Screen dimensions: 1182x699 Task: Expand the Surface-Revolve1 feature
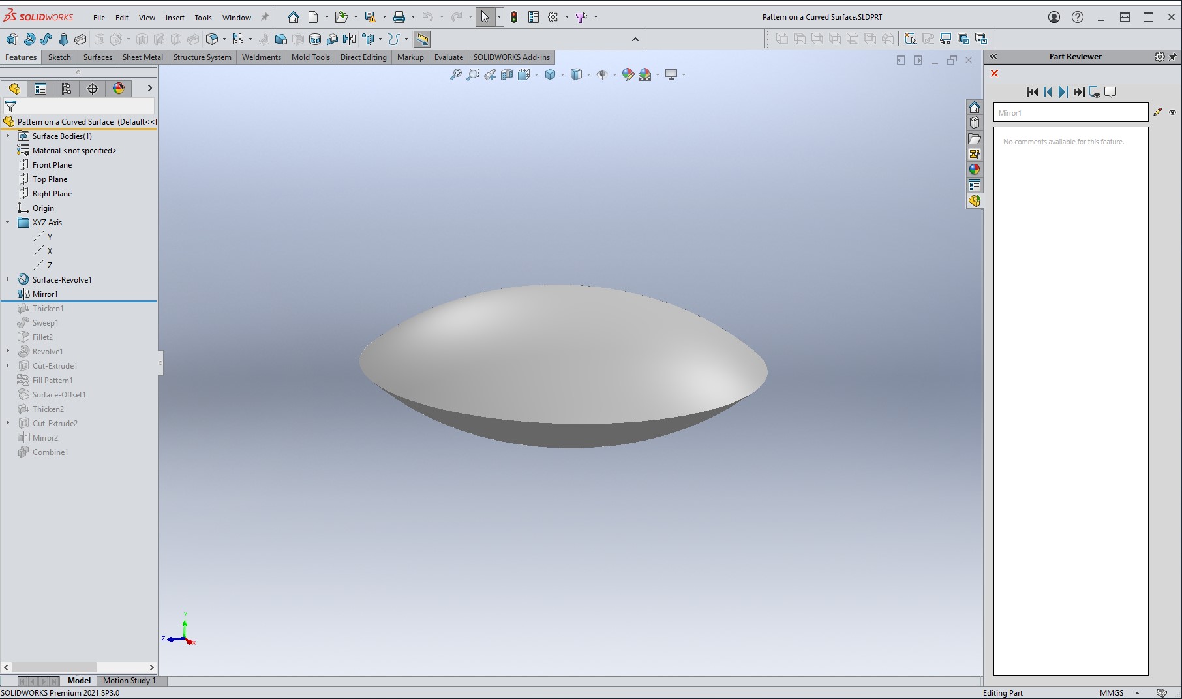pos(8,279)
